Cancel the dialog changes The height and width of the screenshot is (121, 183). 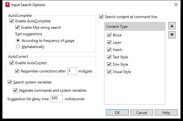142,112
